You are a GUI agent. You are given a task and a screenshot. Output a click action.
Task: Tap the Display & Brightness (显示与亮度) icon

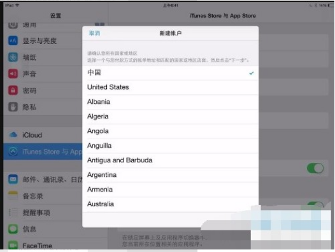tap(13, 41)
